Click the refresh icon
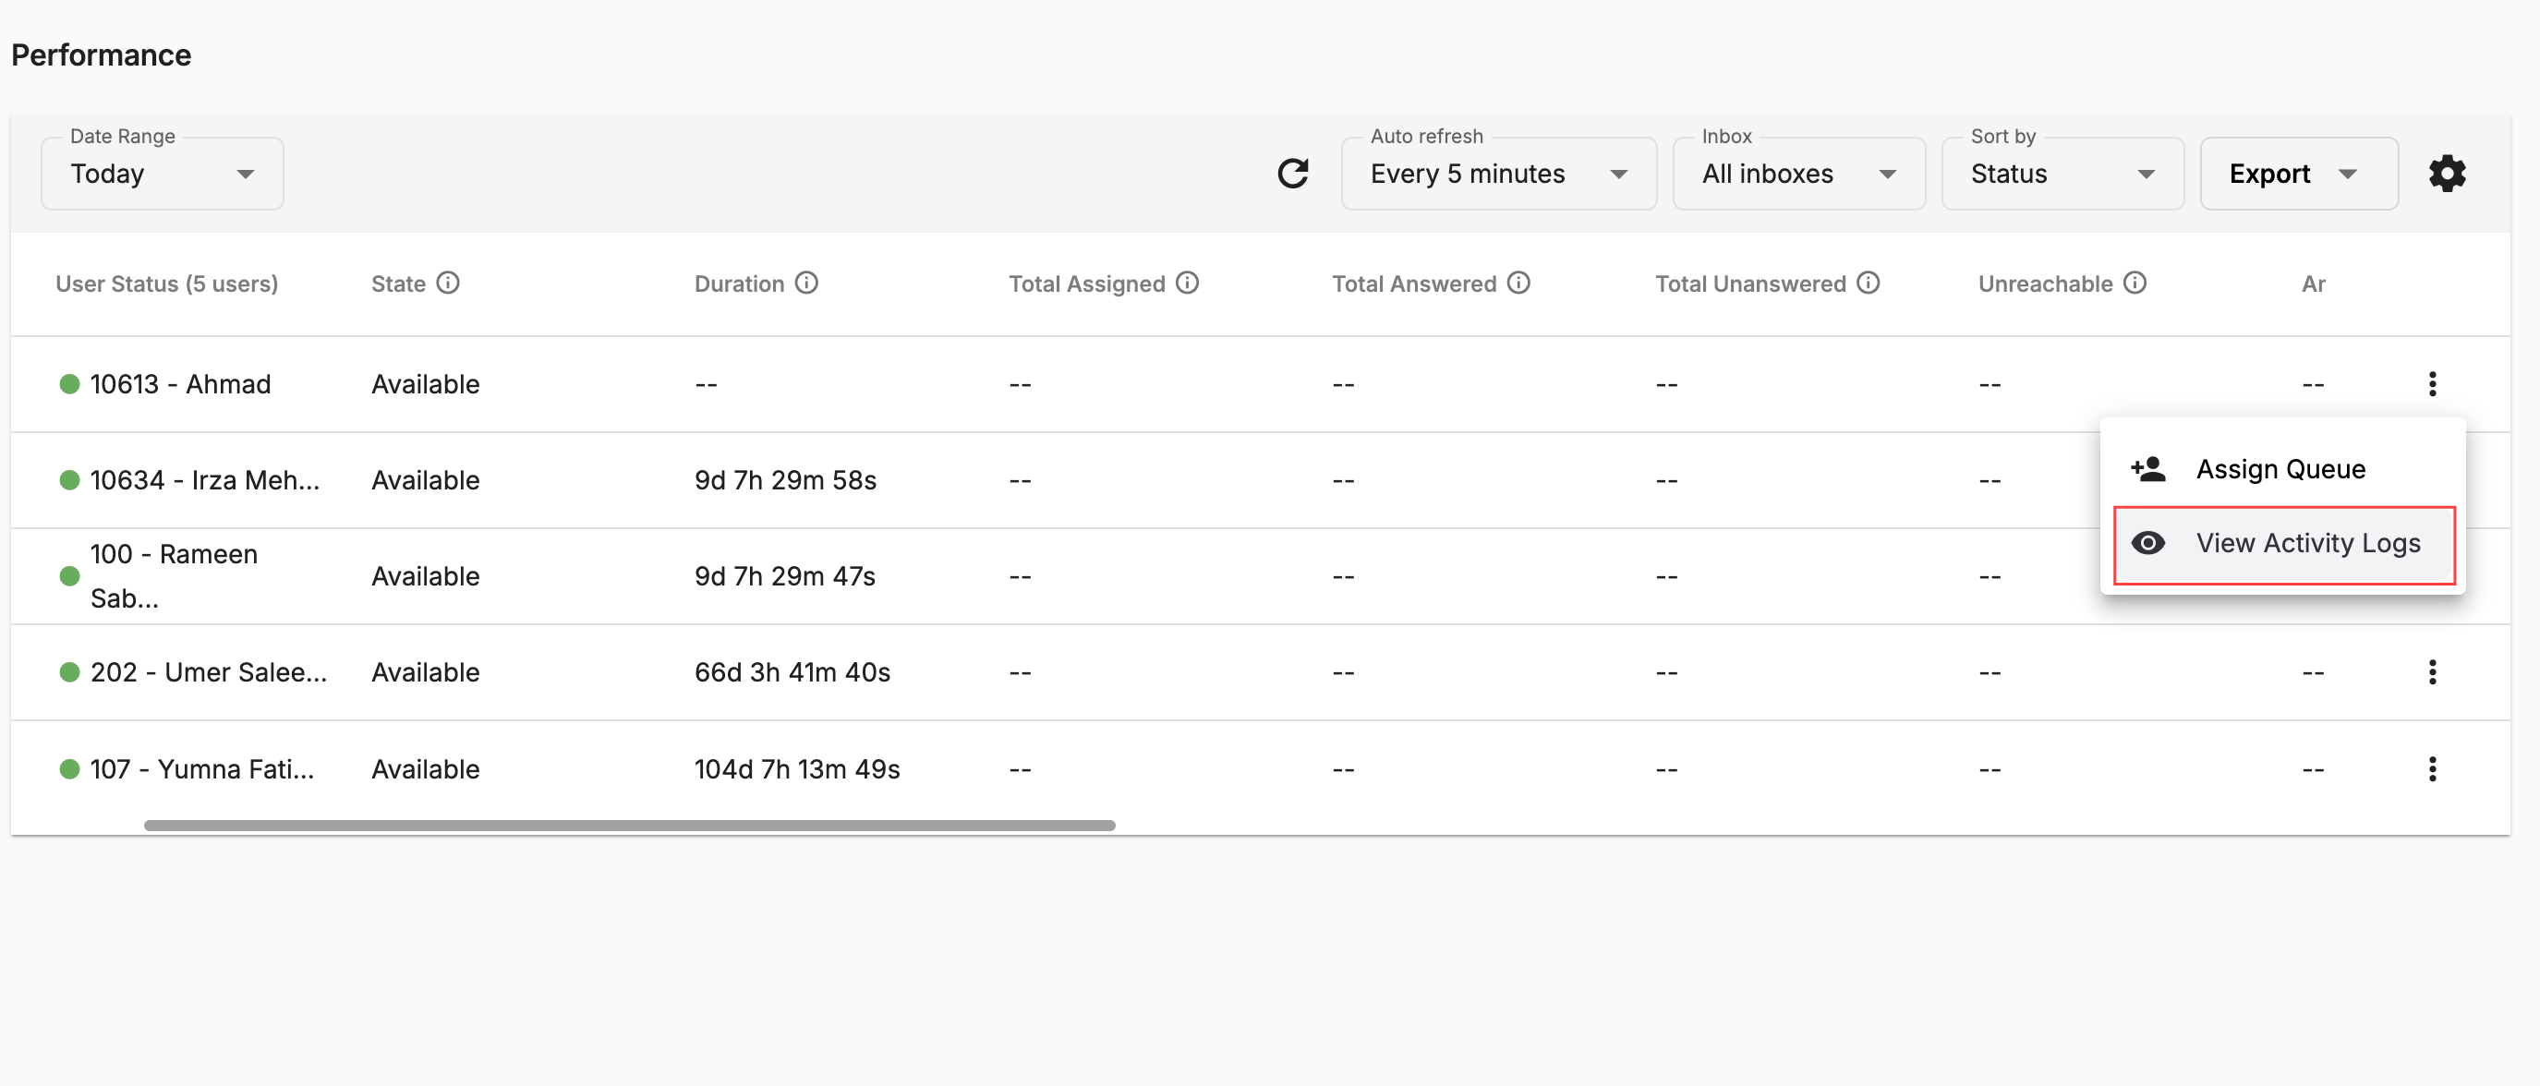Screen dimensions: 2540x1086 coord(1293,174)
